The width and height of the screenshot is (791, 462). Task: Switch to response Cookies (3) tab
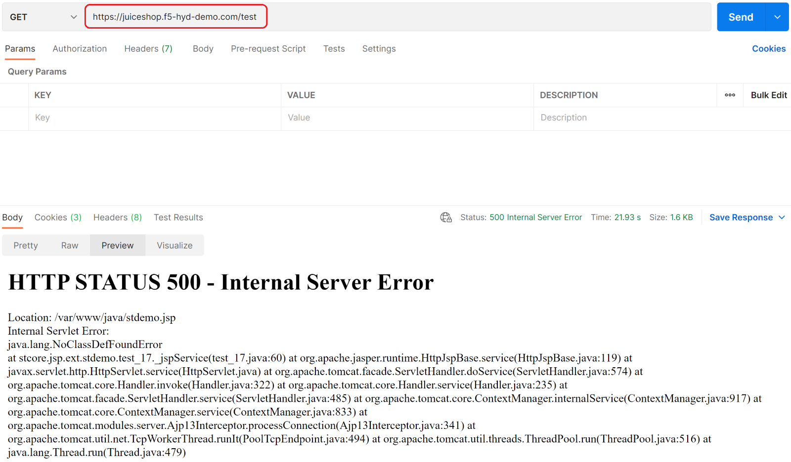(x=58, y=218)
